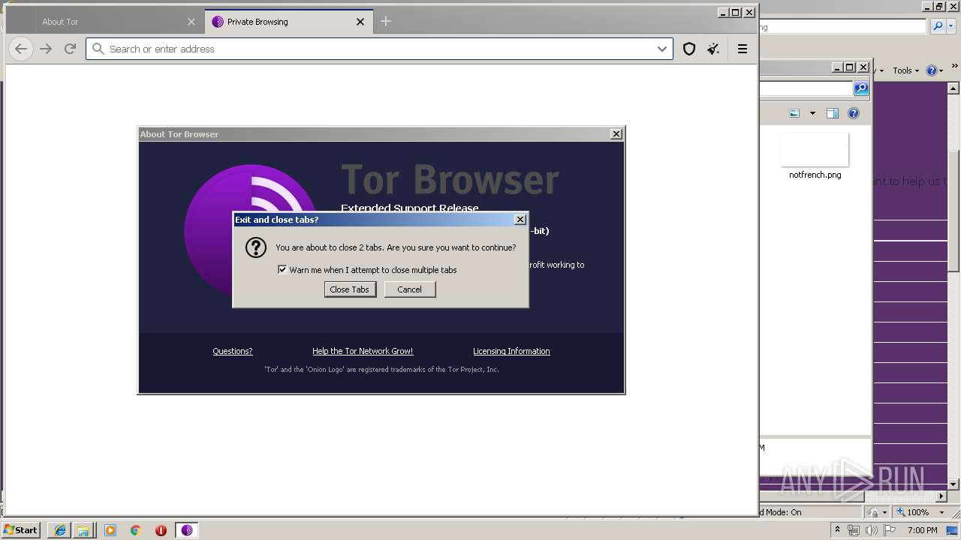The image size is (961, 540).
Task: Click the Internet Explorer scrollbar down arrow
Action: pos(954,484)
